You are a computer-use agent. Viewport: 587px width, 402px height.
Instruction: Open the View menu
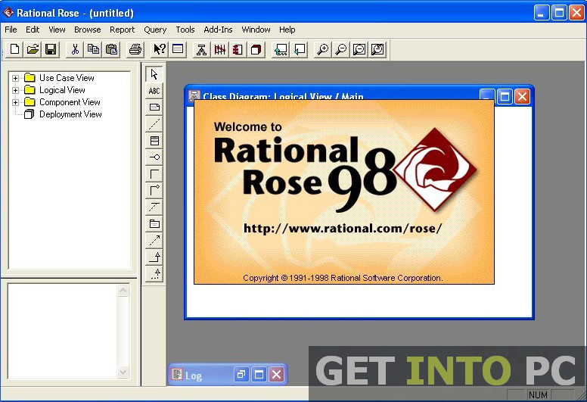[57, 30]
